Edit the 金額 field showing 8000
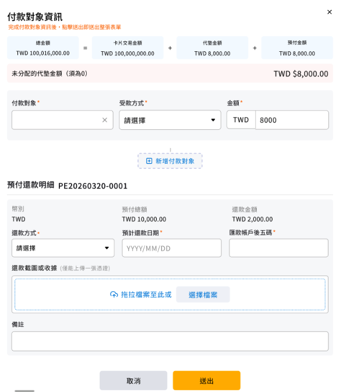Screen dimensions: 343x392 [x=292, y=120]
